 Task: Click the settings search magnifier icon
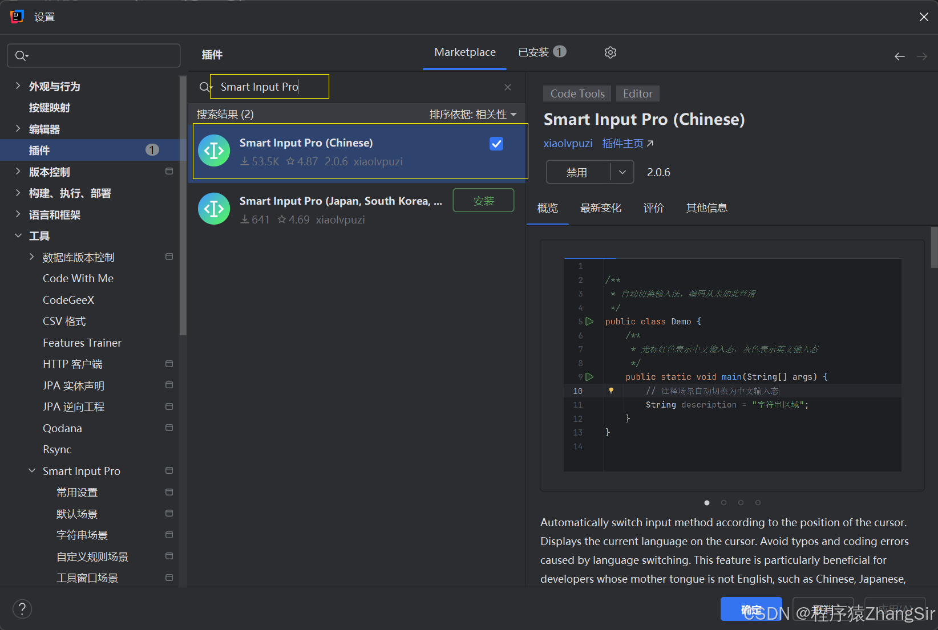tap(22, 56)
